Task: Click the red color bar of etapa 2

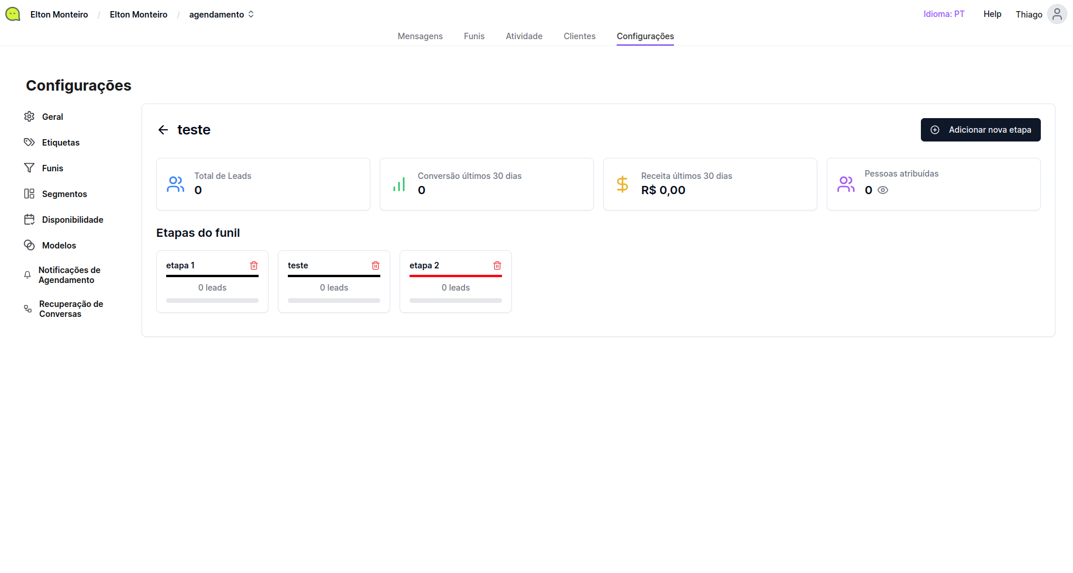Action: click(455, 276)
